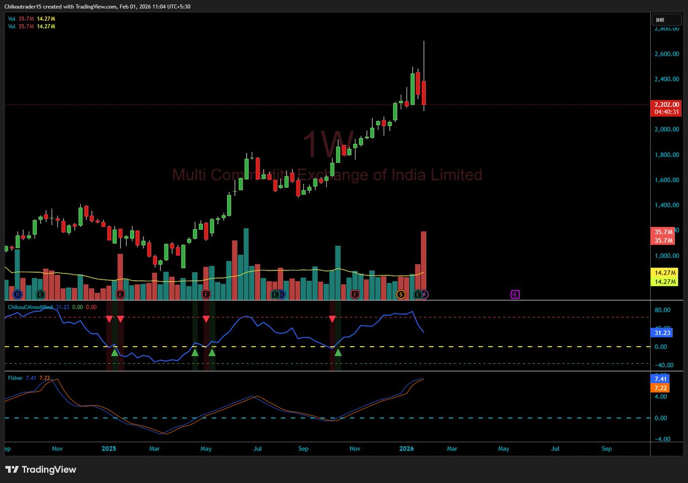
Task: Click the 2,000.00 price axis label
Action: (667, 129)
